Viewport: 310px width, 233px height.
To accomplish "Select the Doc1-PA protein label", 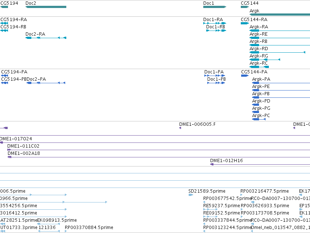I will 214,72.
